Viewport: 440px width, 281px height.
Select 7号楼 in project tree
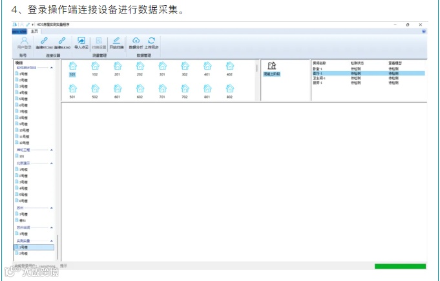tap(21, 111)
